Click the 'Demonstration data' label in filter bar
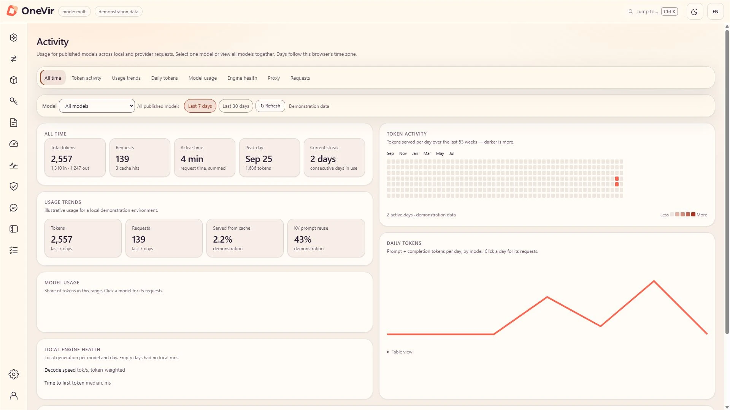The height and width of the screenshot is (410, 730). point(309,106)
